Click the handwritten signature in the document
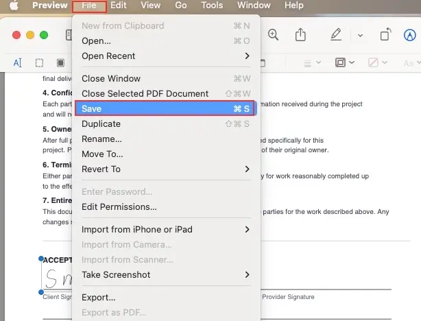The width and height of the screenshot is (421, 321). [58, 278]
